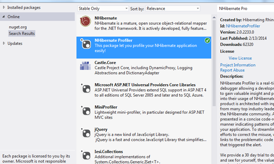Click the License heading in details pane
The width and height of the screenshot is (274, 164).
[227, 51]
